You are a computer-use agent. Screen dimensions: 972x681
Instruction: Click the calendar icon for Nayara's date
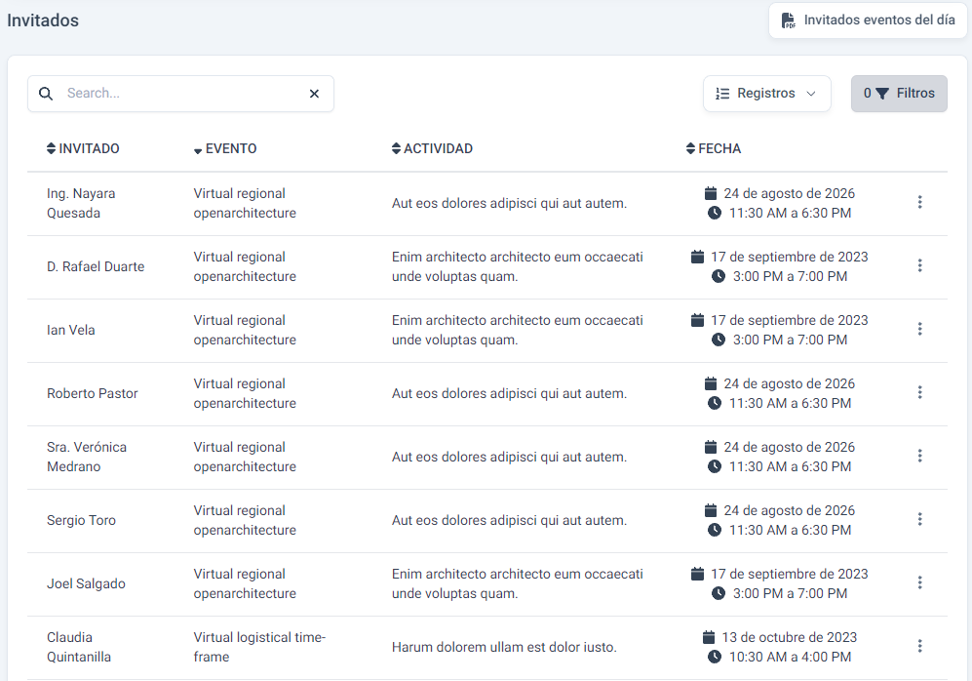click(711, 193)
